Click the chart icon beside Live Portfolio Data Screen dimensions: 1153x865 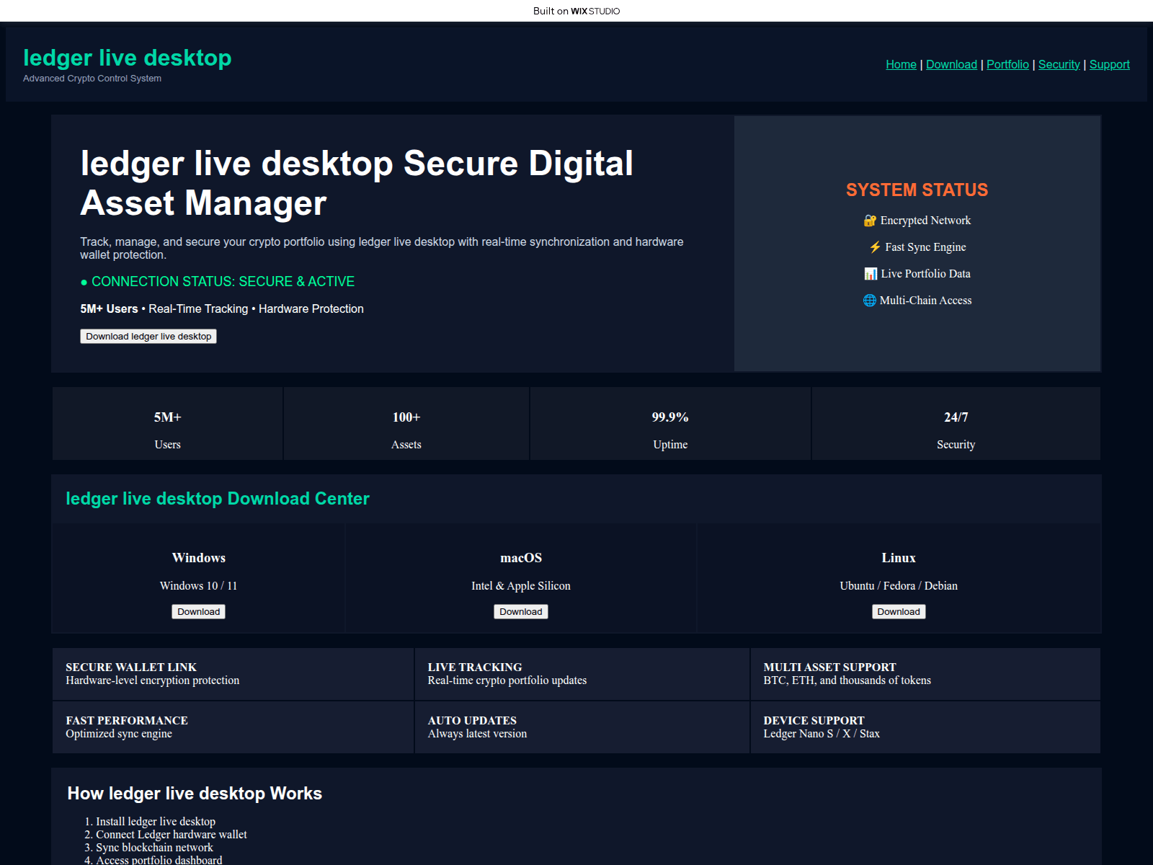point(871,274)
